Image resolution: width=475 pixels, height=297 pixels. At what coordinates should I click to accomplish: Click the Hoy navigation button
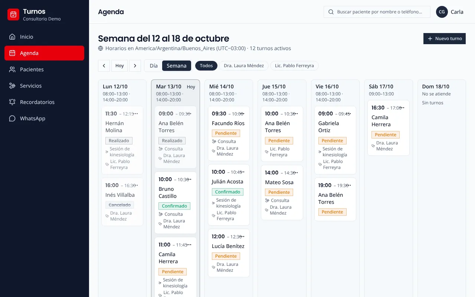pyautogui.click(x=119, y=66)
